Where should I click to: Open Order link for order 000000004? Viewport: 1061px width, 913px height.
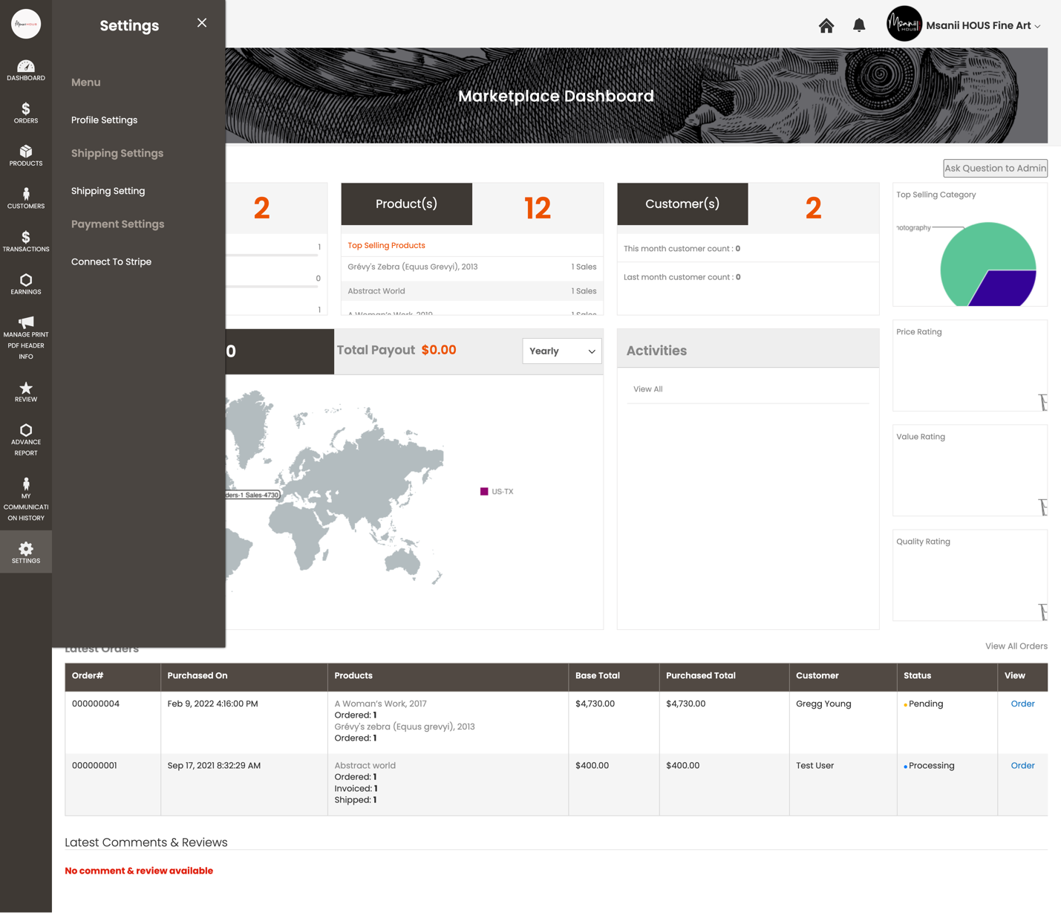1022,704
